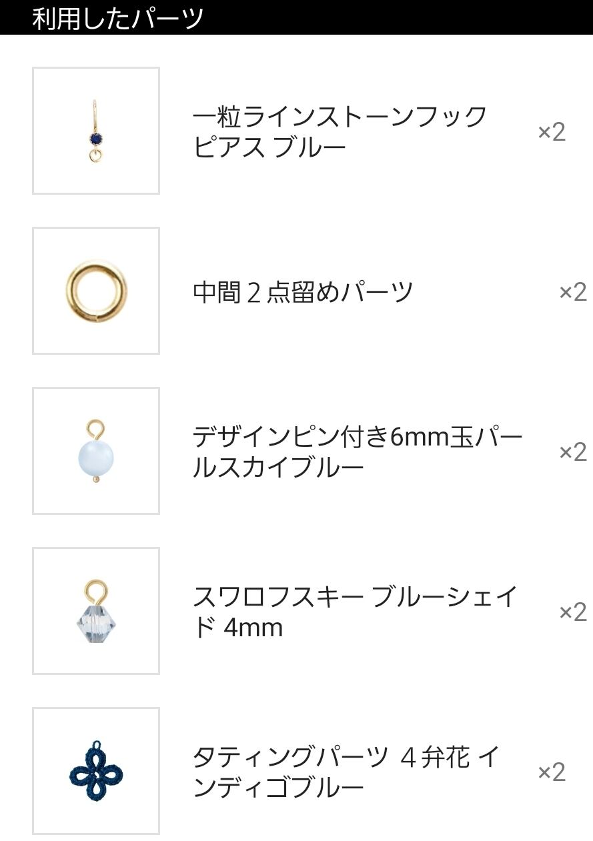
Task: Tap the ×2 quantity for hook earring
Action: (552, 131)
